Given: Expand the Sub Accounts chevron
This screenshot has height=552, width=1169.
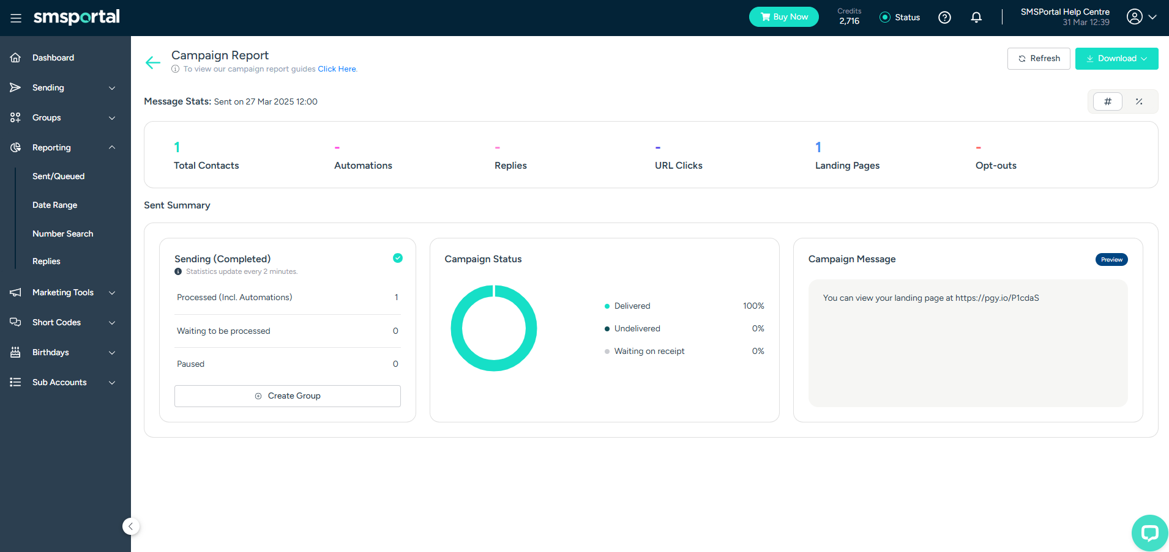Looking at the screenshot, I should click(x=112, y=383).
